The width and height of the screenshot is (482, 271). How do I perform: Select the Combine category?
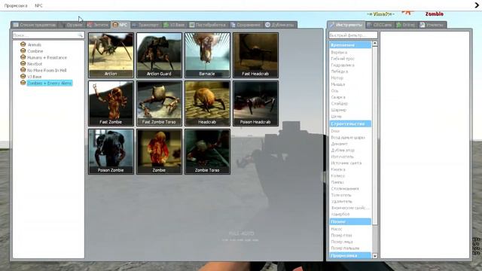35,51
